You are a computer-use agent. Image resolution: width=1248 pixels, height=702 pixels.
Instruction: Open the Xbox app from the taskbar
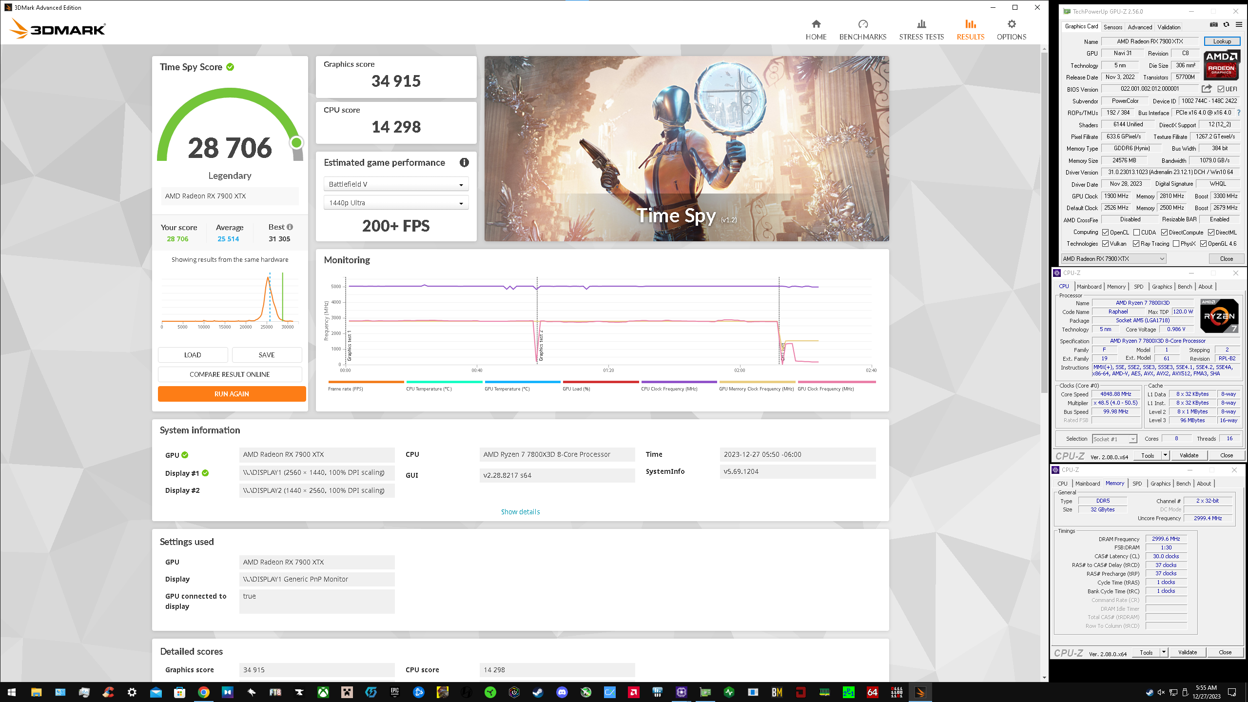tap(323, 692)
